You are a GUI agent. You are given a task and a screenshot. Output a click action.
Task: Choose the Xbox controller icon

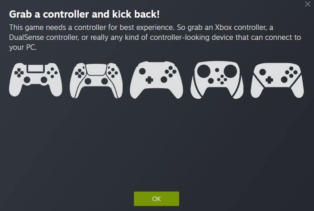pos(157,80)
